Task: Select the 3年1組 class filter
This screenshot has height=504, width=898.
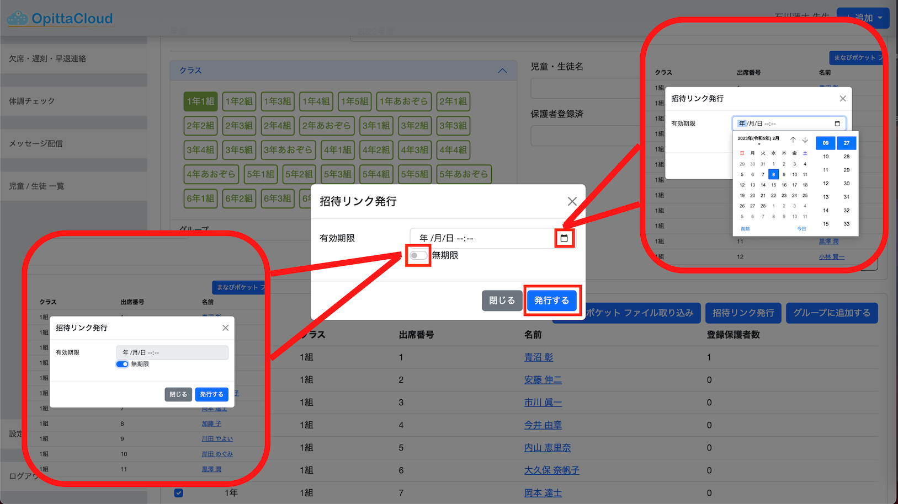Action: click(x=376, y=126)
